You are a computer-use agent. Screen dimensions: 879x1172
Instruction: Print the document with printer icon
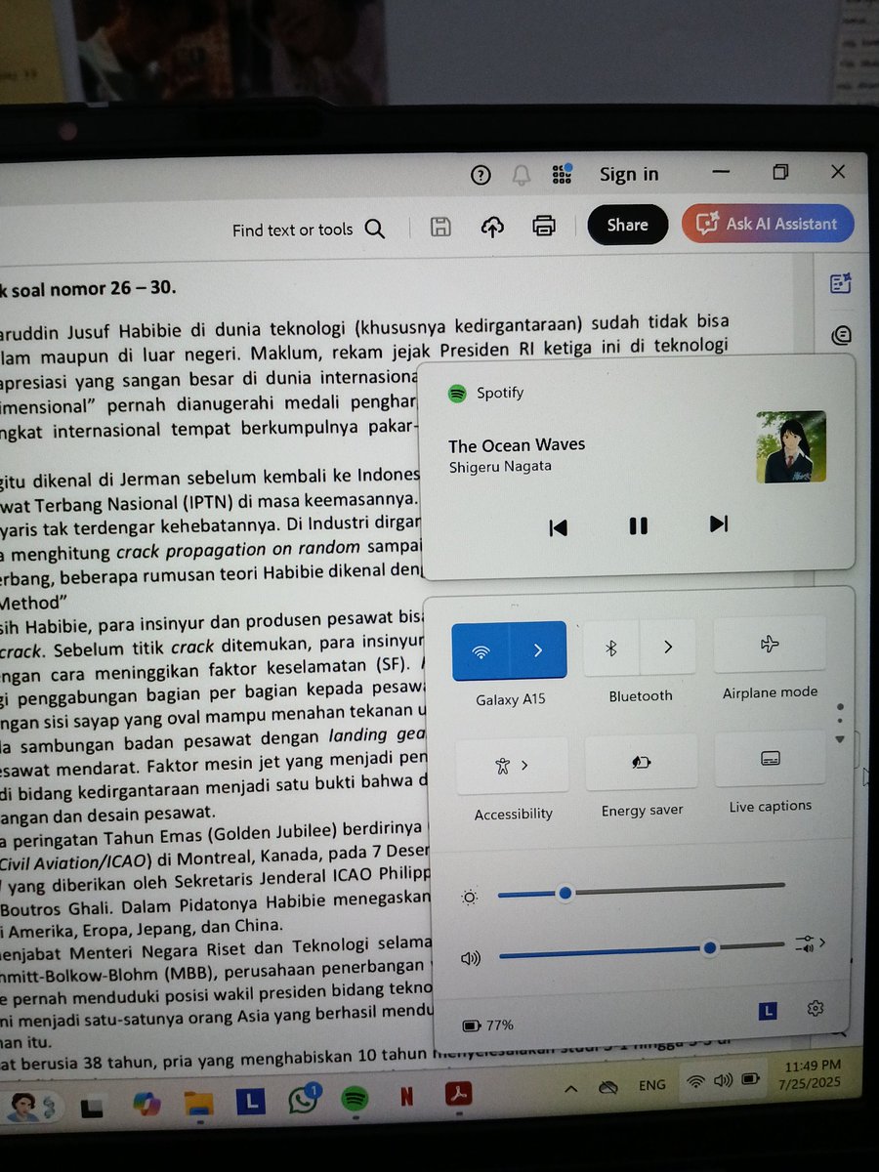(x=544, y=226)
